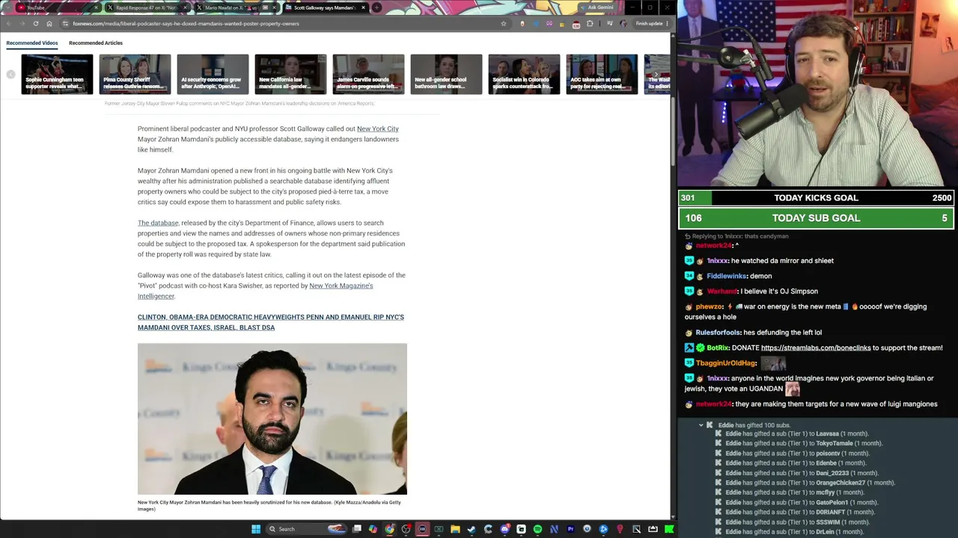Viewport: 958px width, 538px height.
Task: Open the James Carville sounds alarm video
Action: pyautogui.click(x=368, y=74)
